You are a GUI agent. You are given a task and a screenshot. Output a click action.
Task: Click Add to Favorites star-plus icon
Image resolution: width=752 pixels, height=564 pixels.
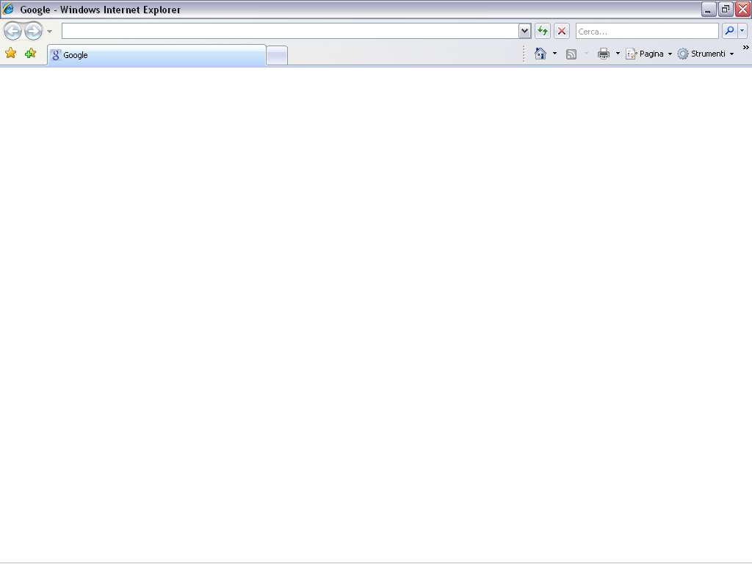tap(30, 53)
